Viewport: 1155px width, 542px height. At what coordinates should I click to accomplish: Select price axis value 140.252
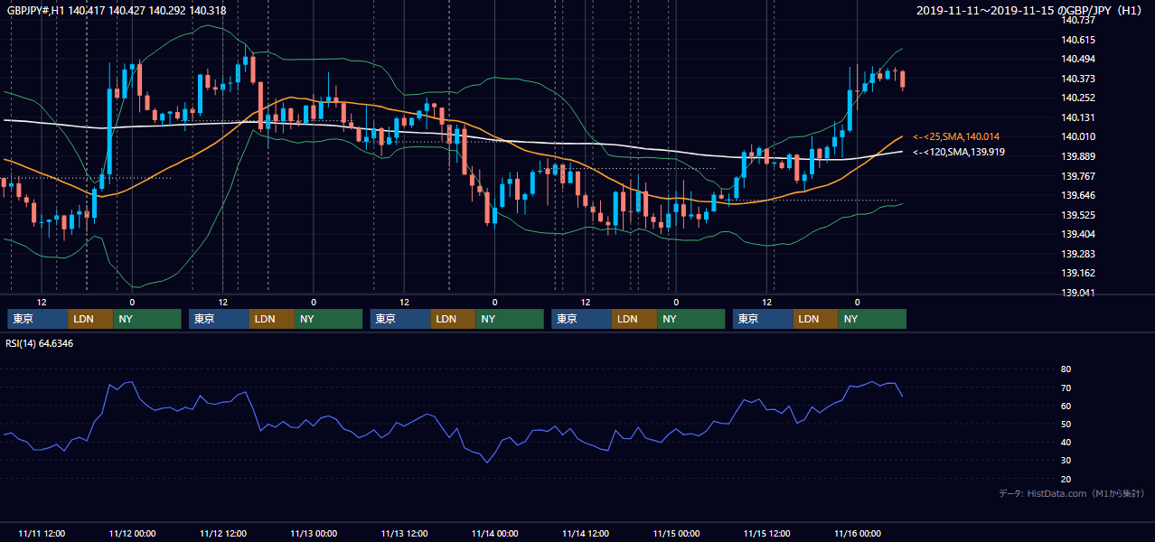(x=1078, y=98)
